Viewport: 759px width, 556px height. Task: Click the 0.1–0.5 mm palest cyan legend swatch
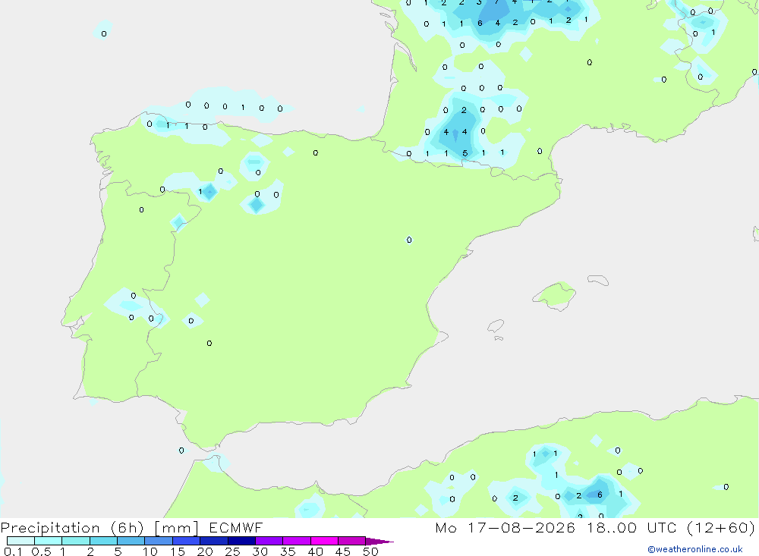[20, 541]
